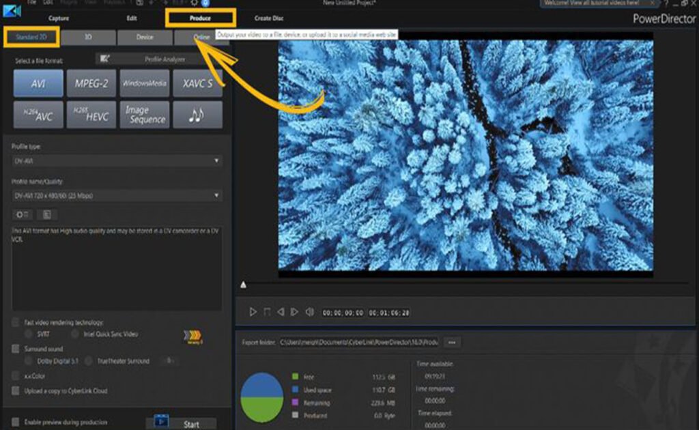The image size is (699, 430).
Task: Open the profile details list button
Action: (47, 215)
